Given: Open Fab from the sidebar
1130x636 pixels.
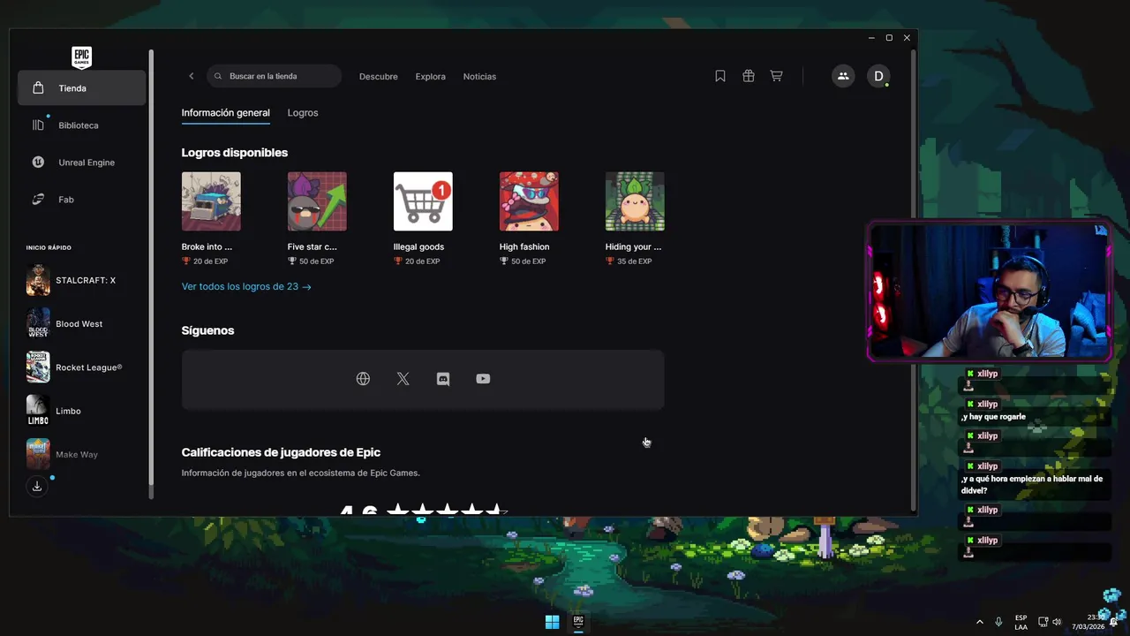Looking at the screenshot, I should point(81,200).
